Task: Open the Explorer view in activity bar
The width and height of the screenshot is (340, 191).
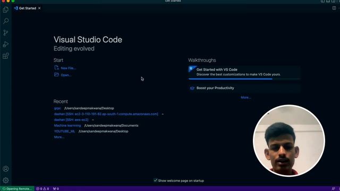Action: tap(6, 10)
